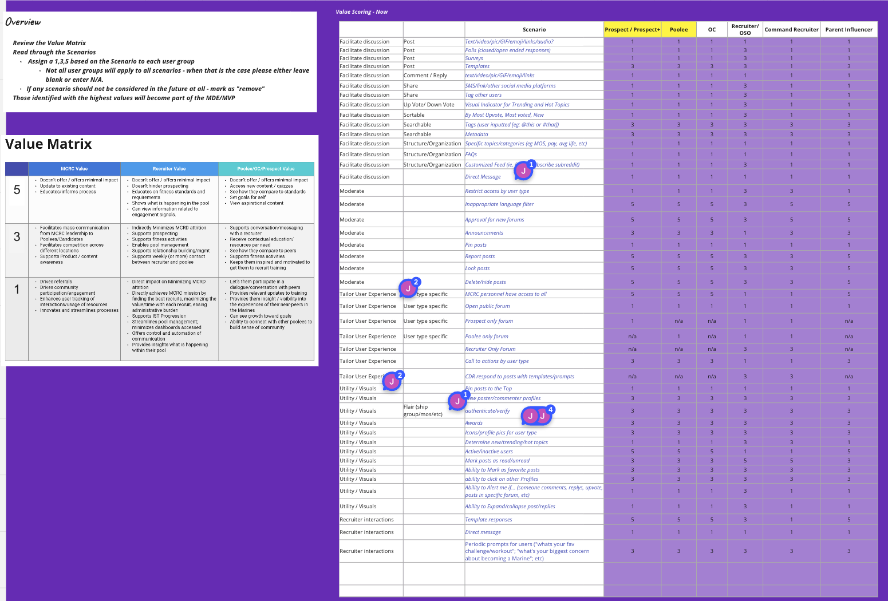Click the Active/inactive users link

click(x=489, y=452)
